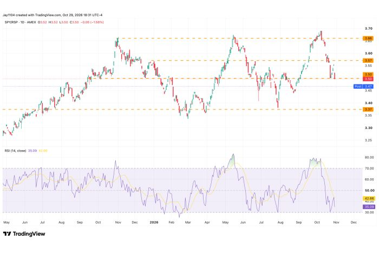Click 70.00 on the RSI axis
The width and height of the screenshot is (379, 253).
369,168
